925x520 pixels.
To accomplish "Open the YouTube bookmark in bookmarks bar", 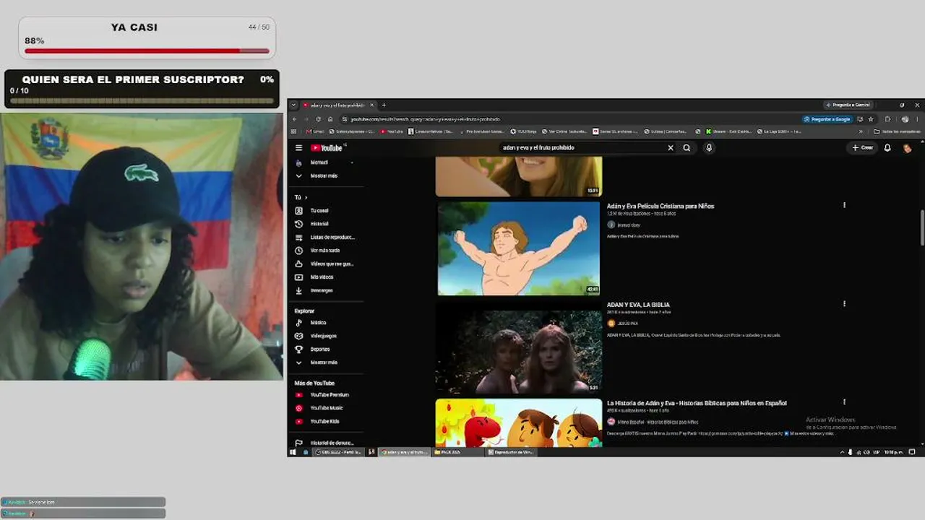I will point(391,131).
